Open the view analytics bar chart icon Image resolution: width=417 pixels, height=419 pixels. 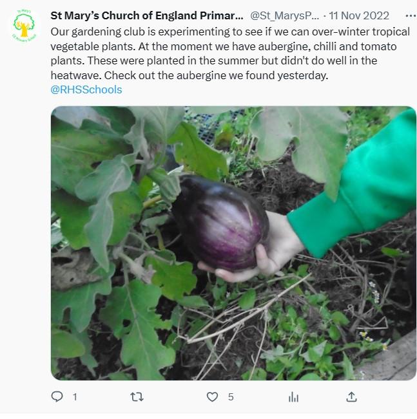coord(293,397)
